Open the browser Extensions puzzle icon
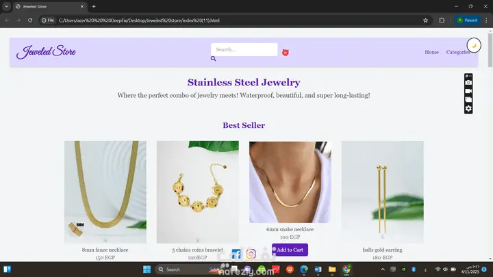The width and height of the screenshot is (493, 277). (442, 21)
